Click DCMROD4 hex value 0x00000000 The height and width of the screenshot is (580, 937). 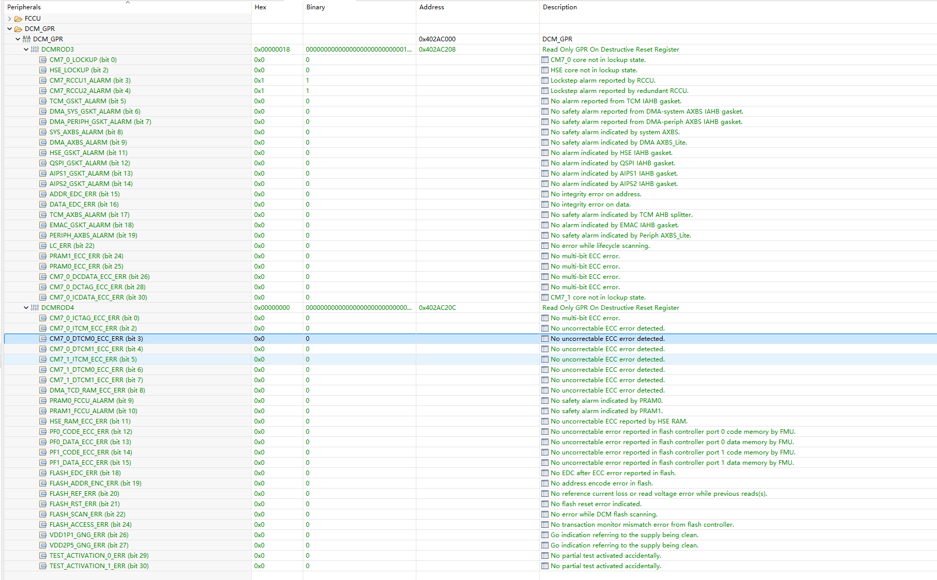point(272,308)
